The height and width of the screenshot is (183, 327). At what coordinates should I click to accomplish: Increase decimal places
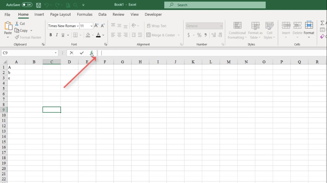click(x=214, y=35)
